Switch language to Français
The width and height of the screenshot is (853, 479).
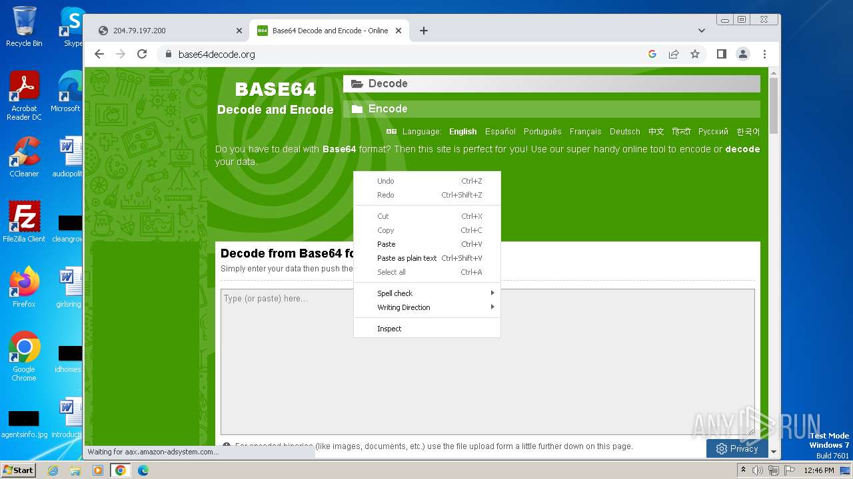point(585,132)
